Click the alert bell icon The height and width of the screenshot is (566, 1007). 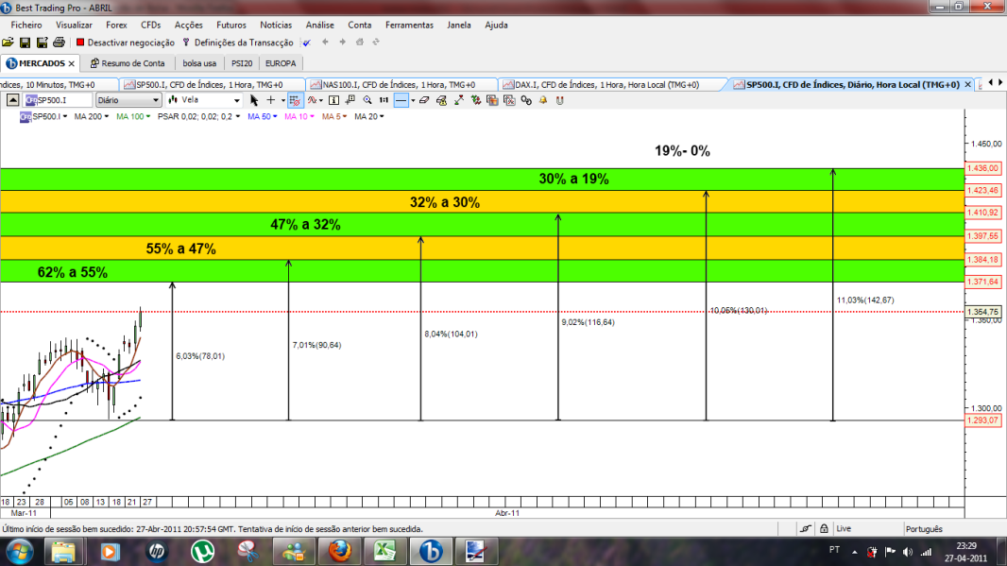[543, 100]
